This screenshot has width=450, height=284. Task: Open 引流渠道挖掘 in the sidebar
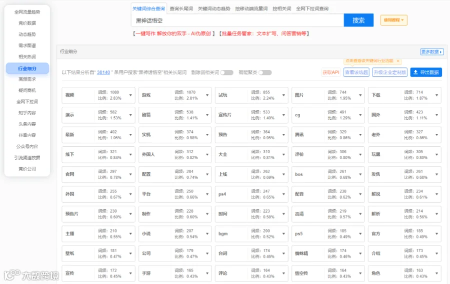pos(27,158)
